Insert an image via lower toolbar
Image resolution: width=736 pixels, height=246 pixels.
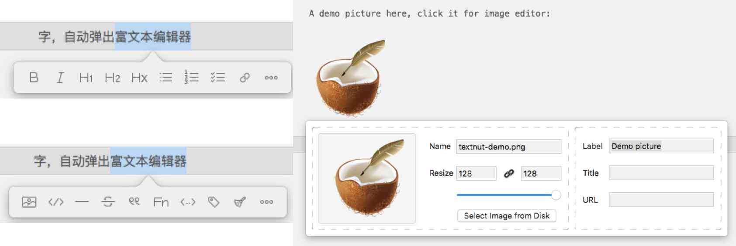pos(29,202)
